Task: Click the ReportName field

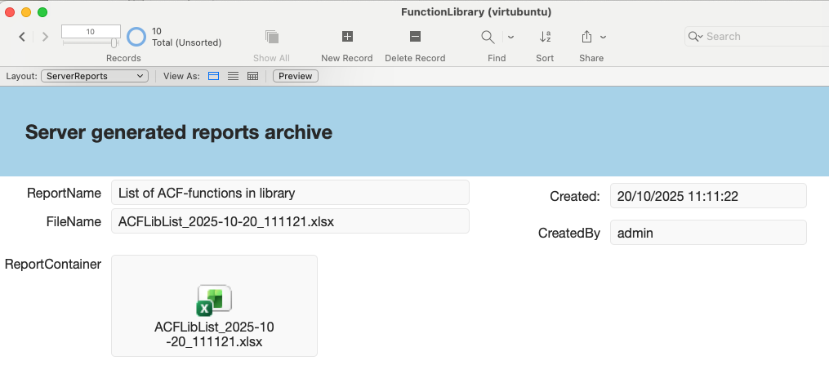Action: click(290, 193)
